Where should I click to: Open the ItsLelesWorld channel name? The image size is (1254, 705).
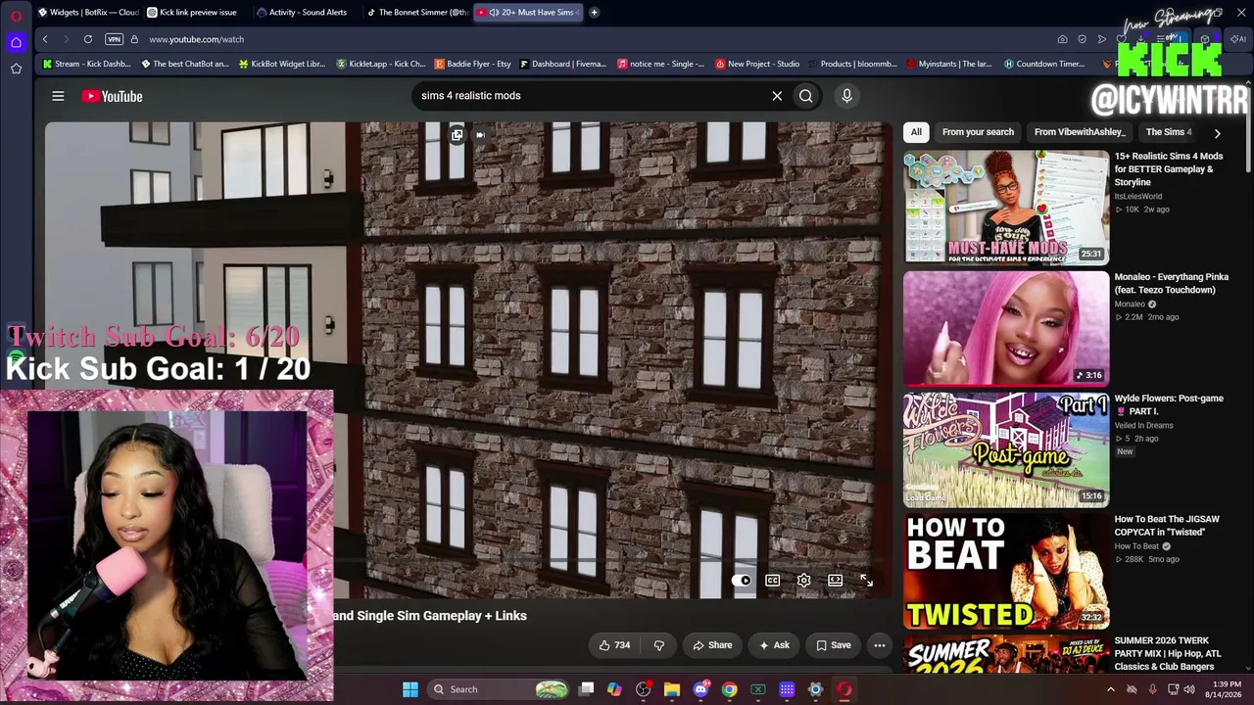coord(1137,196)
